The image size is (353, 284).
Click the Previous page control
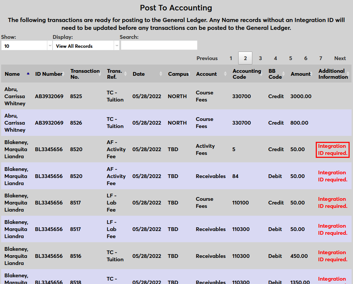[x=207, y=58]
